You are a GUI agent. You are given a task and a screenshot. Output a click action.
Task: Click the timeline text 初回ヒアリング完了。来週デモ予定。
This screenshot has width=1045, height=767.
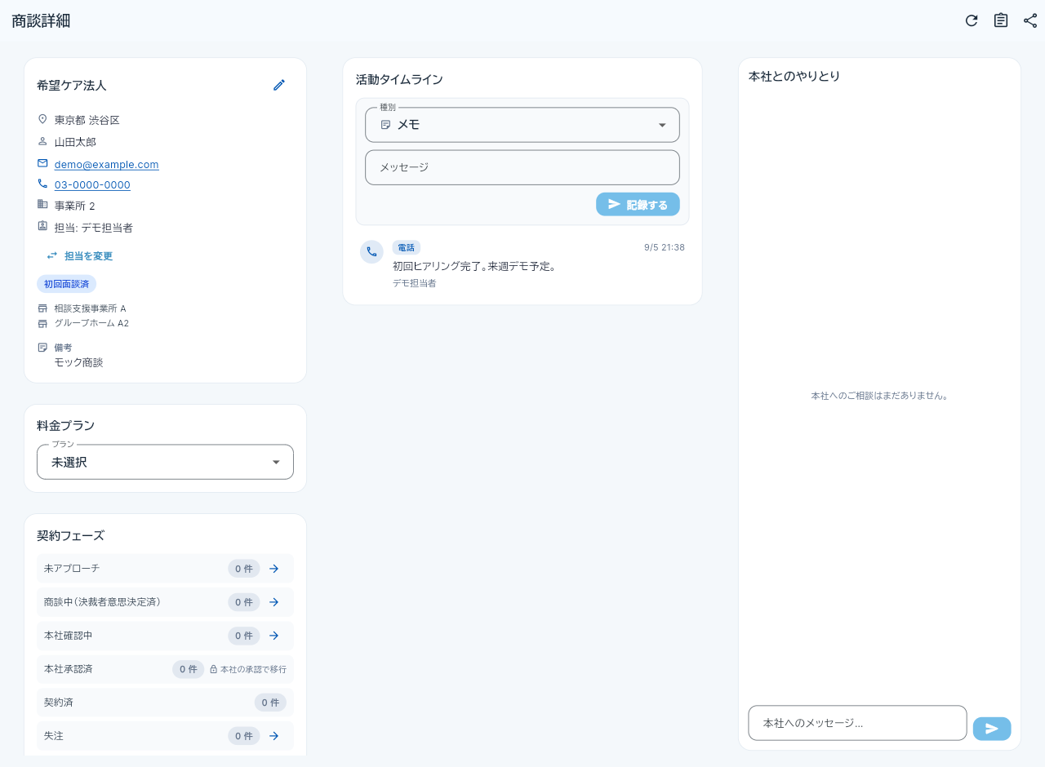pyautogui.click(x=474, y=266)
